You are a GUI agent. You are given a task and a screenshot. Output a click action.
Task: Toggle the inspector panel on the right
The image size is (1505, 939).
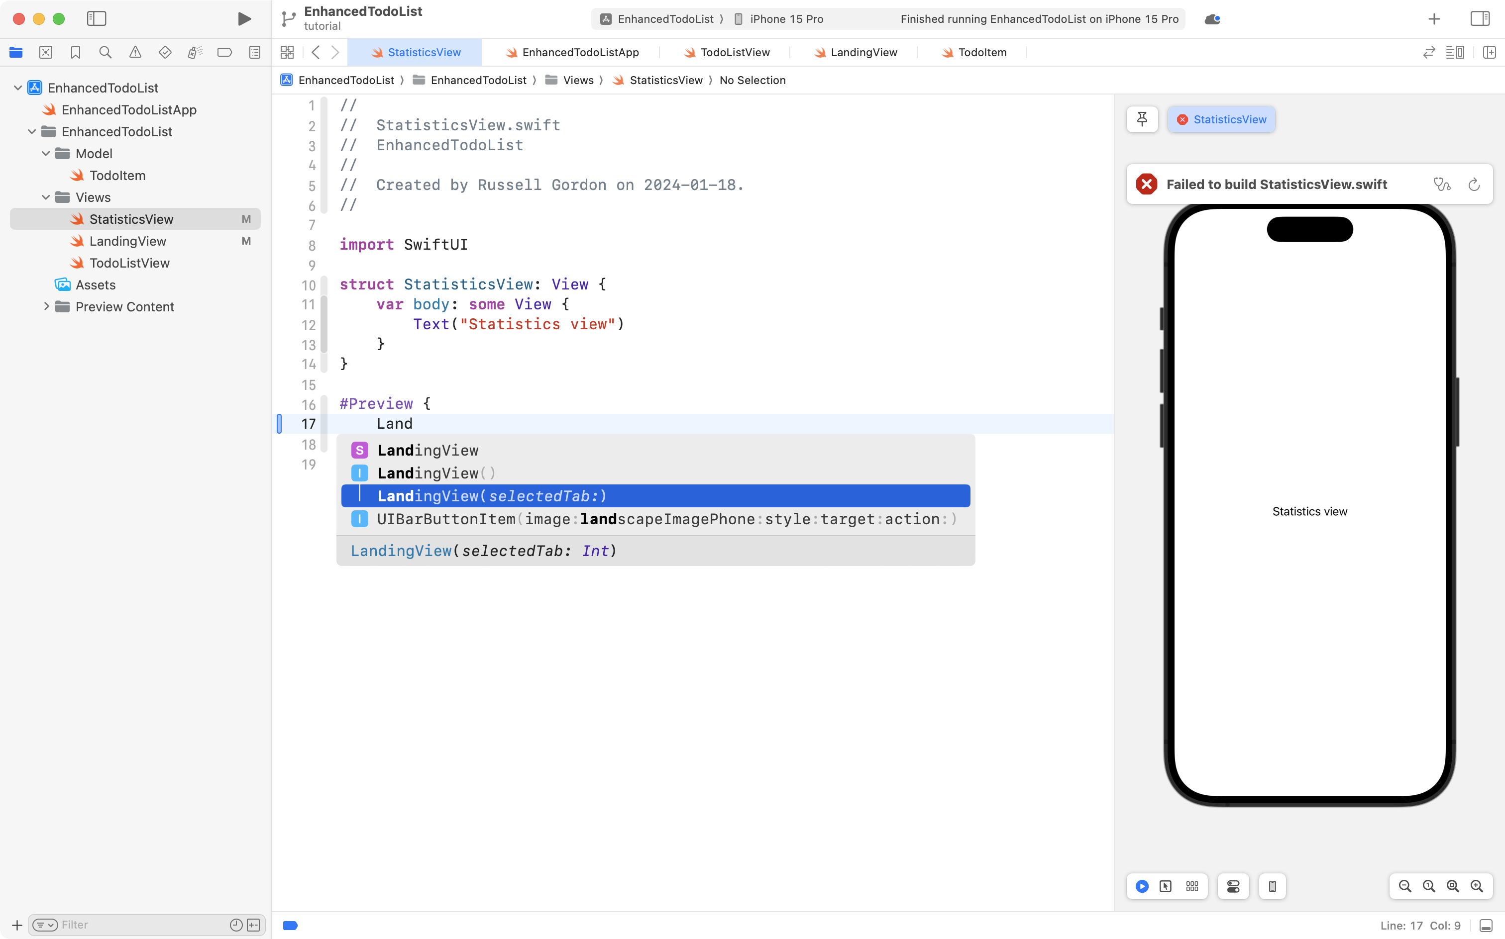1480,19
